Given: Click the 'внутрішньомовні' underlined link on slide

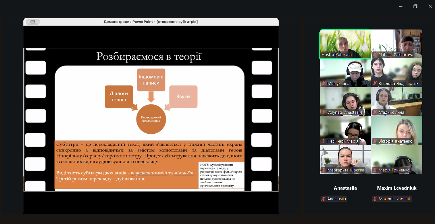Looking at the screenshot, I should [x=149, y=173].
